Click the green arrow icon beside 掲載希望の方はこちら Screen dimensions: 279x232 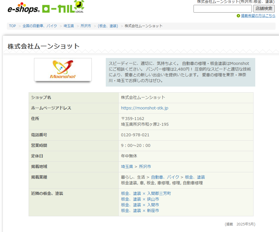coord(238,16)
